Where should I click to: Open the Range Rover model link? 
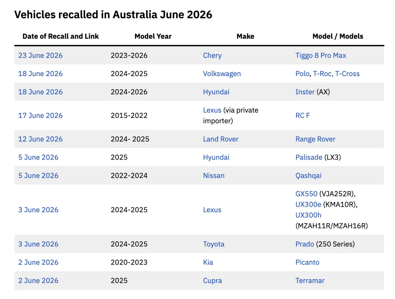point(315,139)
